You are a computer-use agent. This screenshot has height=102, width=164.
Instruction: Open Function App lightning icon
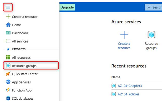pos(8,90)
